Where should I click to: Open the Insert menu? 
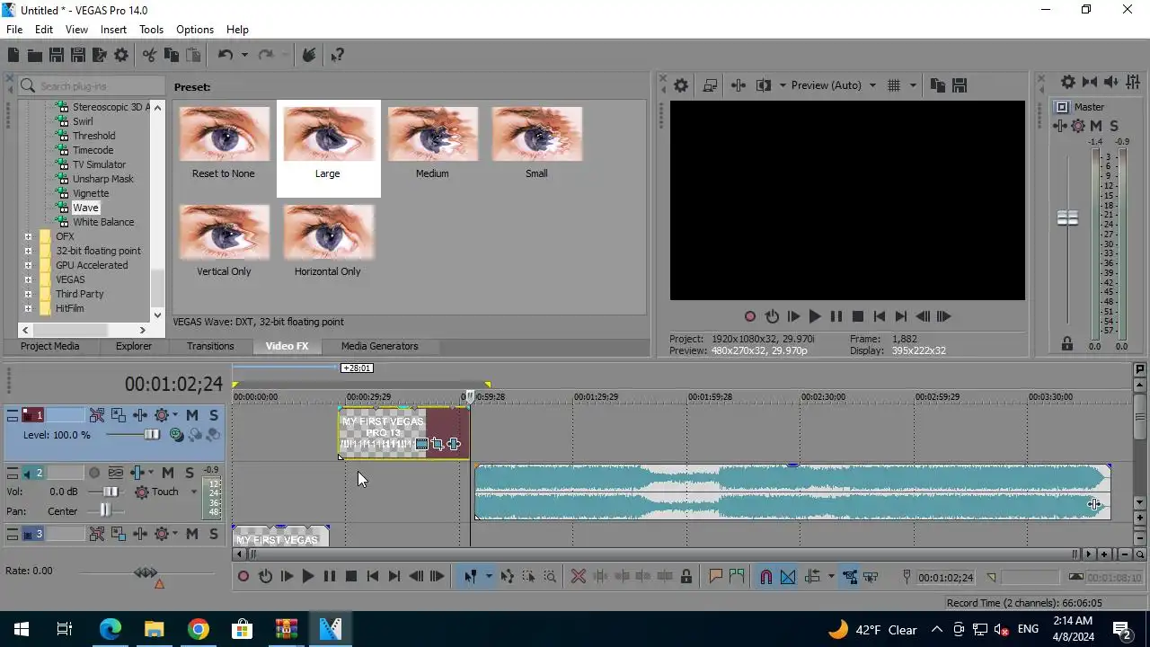[113, 30]
